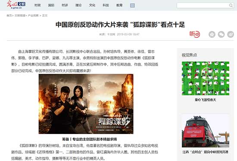The image size is (237, 161).
Task: Go to the 时评 section
Action: (x=65, y=5)
